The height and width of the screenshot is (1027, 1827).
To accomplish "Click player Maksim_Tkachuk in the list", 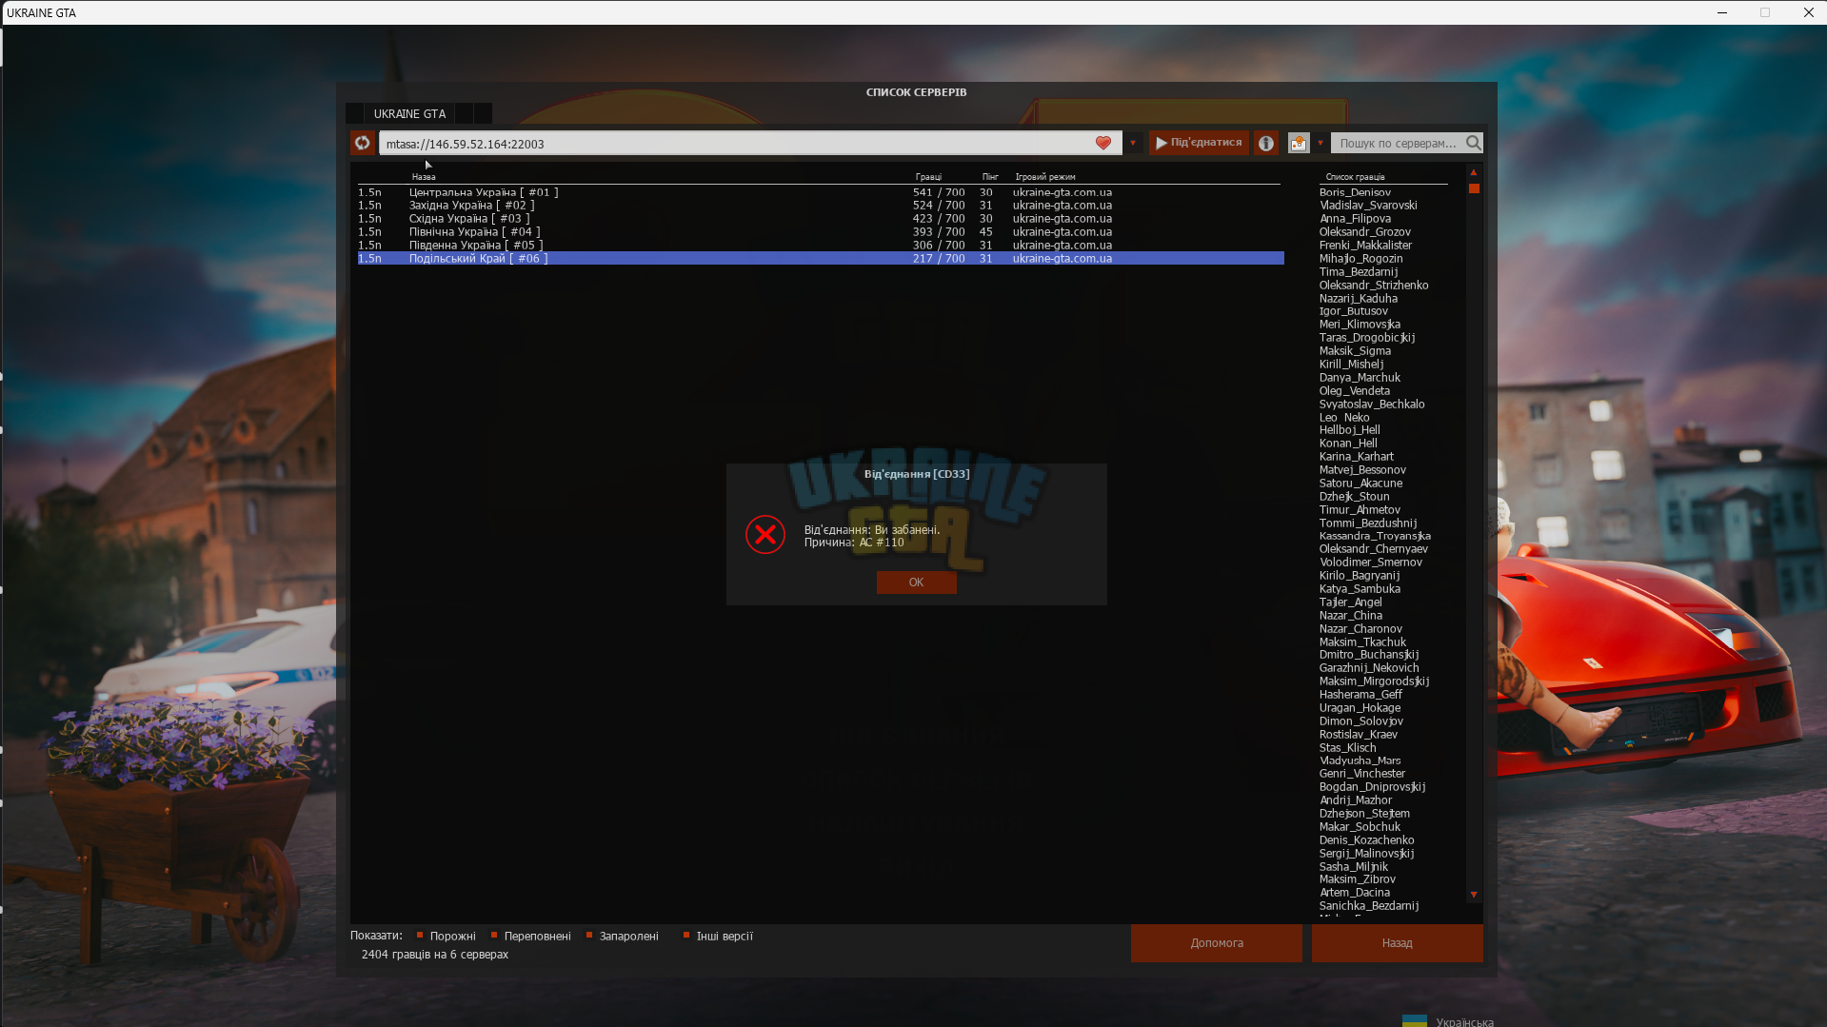I will (x=1362, y=642).
